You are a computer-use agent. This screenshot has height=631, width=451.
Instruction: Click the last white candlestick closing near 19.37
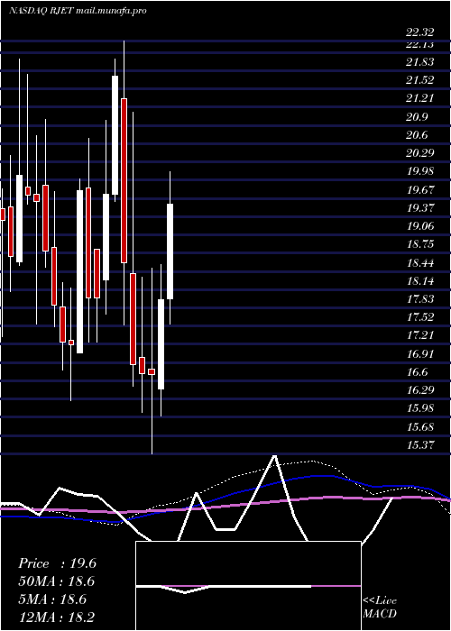pos(170,251)
